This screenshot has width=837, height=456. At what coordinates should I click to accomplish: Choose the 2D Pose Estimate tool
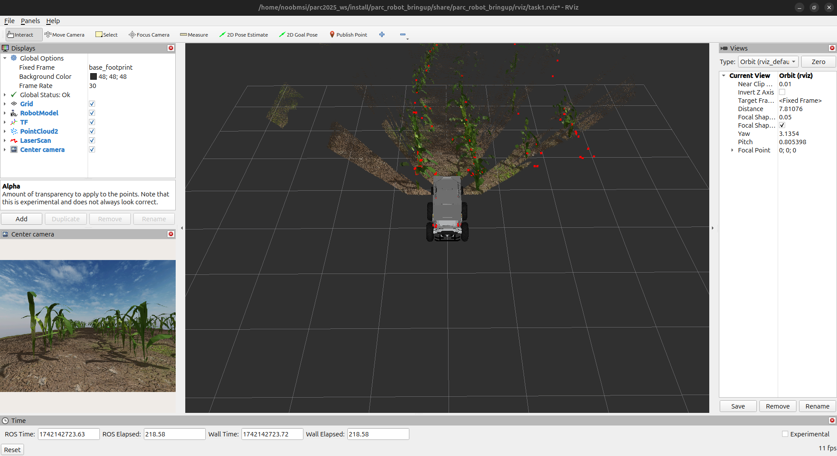[244, 35]
